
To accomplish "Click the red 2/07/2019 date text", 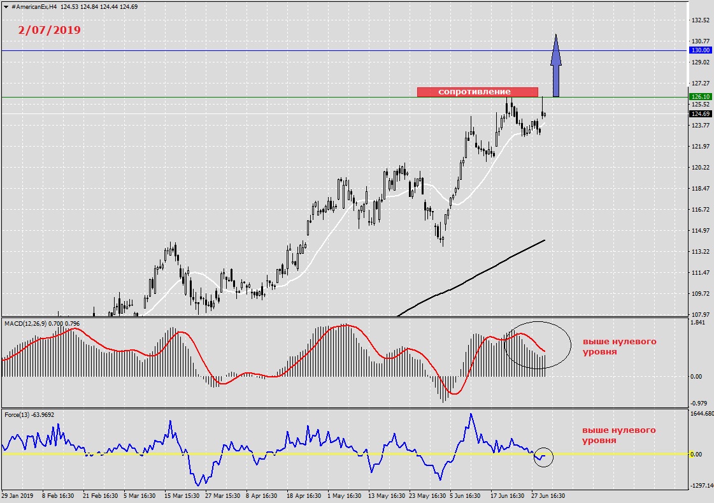I will pyautogui.click(x=49, y=30).
